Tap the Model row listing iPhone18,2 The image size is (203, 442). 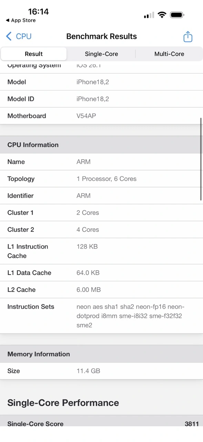tap(101, 82)
